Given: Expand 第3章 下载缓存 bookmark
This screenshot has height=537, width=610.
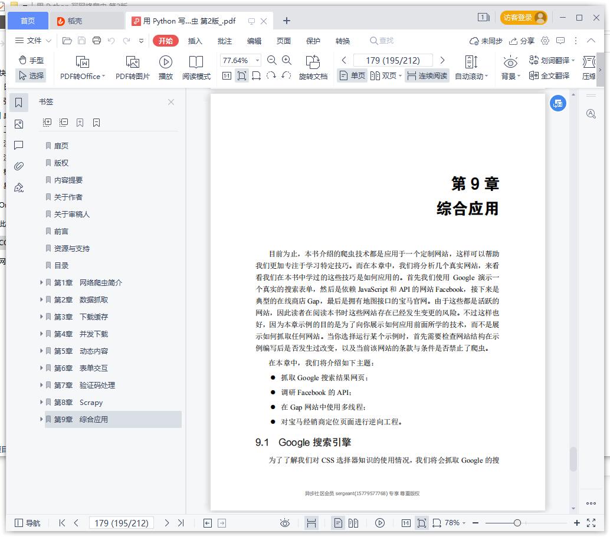Looking at the screenshot, I should coord(41,317).
